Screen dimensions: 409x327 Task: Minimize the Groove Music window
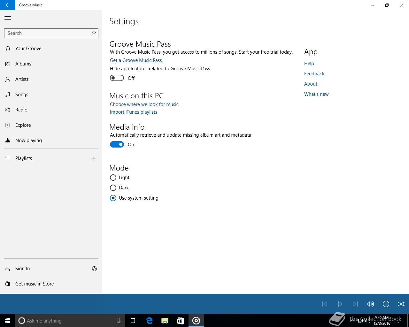coord(372,5)
